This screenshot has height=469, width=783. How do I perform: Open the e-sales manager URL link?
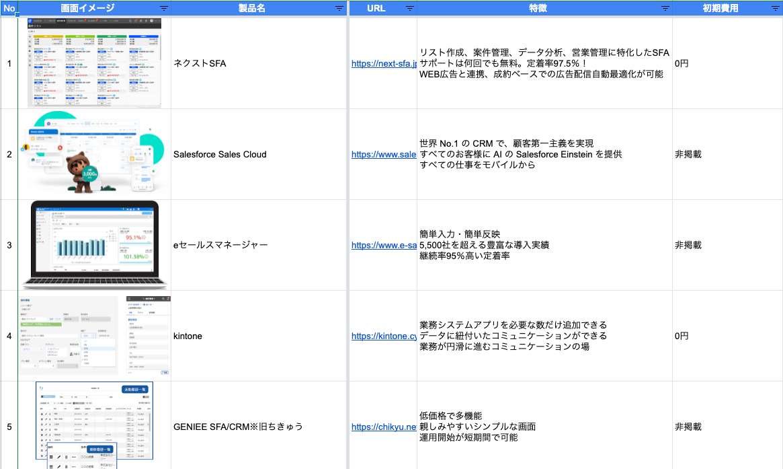[384, 246]
